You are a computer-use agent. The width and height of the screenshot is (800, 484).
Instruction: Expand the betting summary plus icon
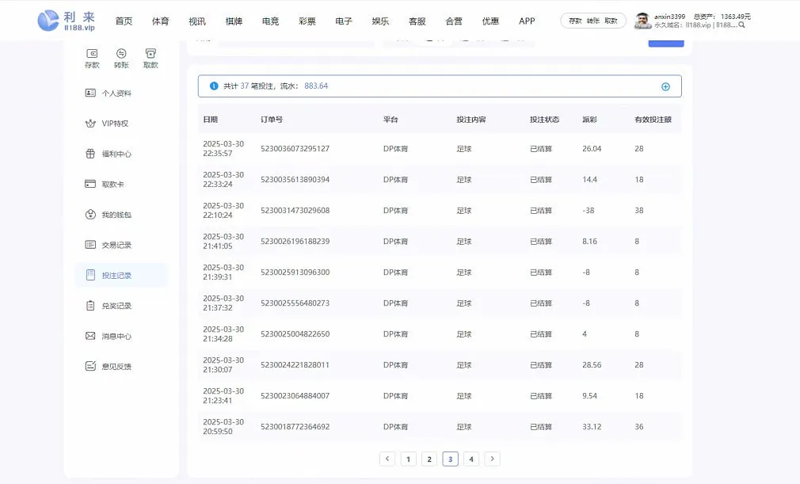pyautogui.click(x=665, y=86)
